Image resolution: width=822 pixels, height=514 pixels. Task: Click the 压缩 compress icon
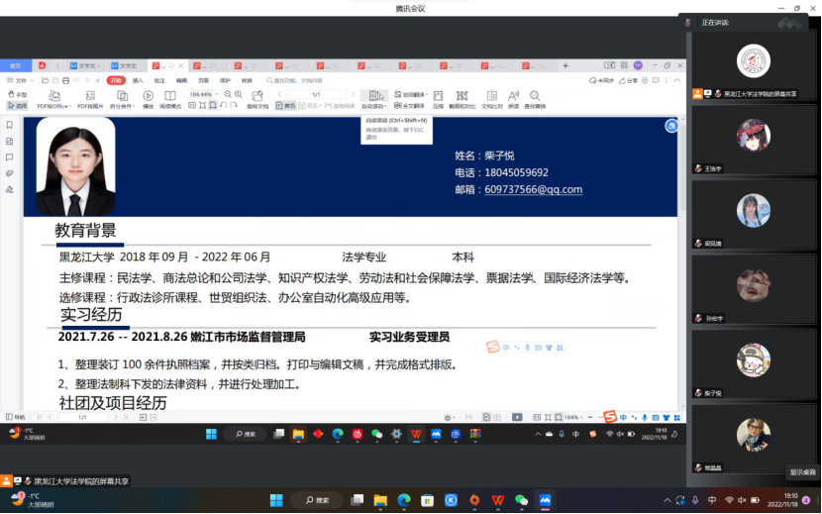tap(438, 98)
